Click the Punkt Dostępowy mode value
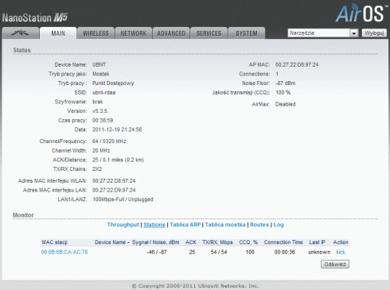 [113, 83]
